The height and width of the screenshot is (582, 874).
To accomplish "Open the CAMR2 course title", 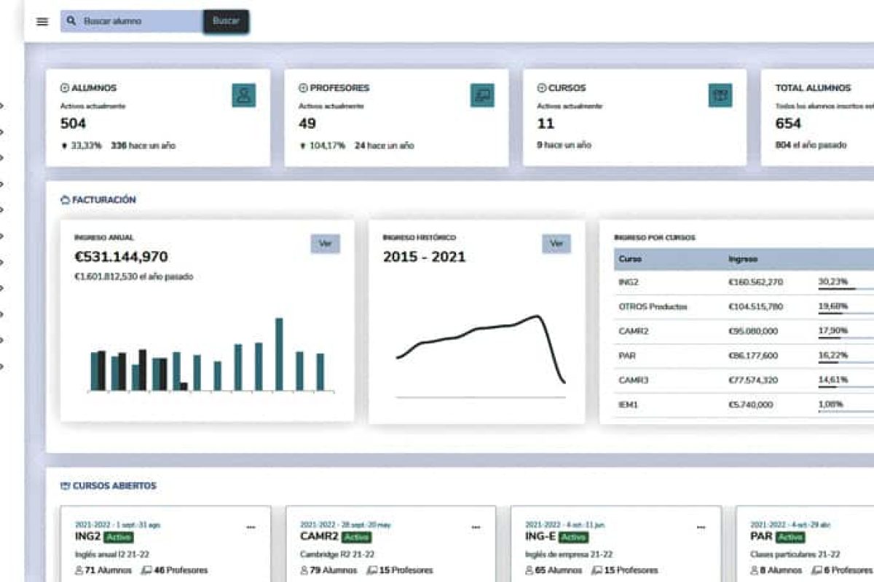I will pos(319,537).
